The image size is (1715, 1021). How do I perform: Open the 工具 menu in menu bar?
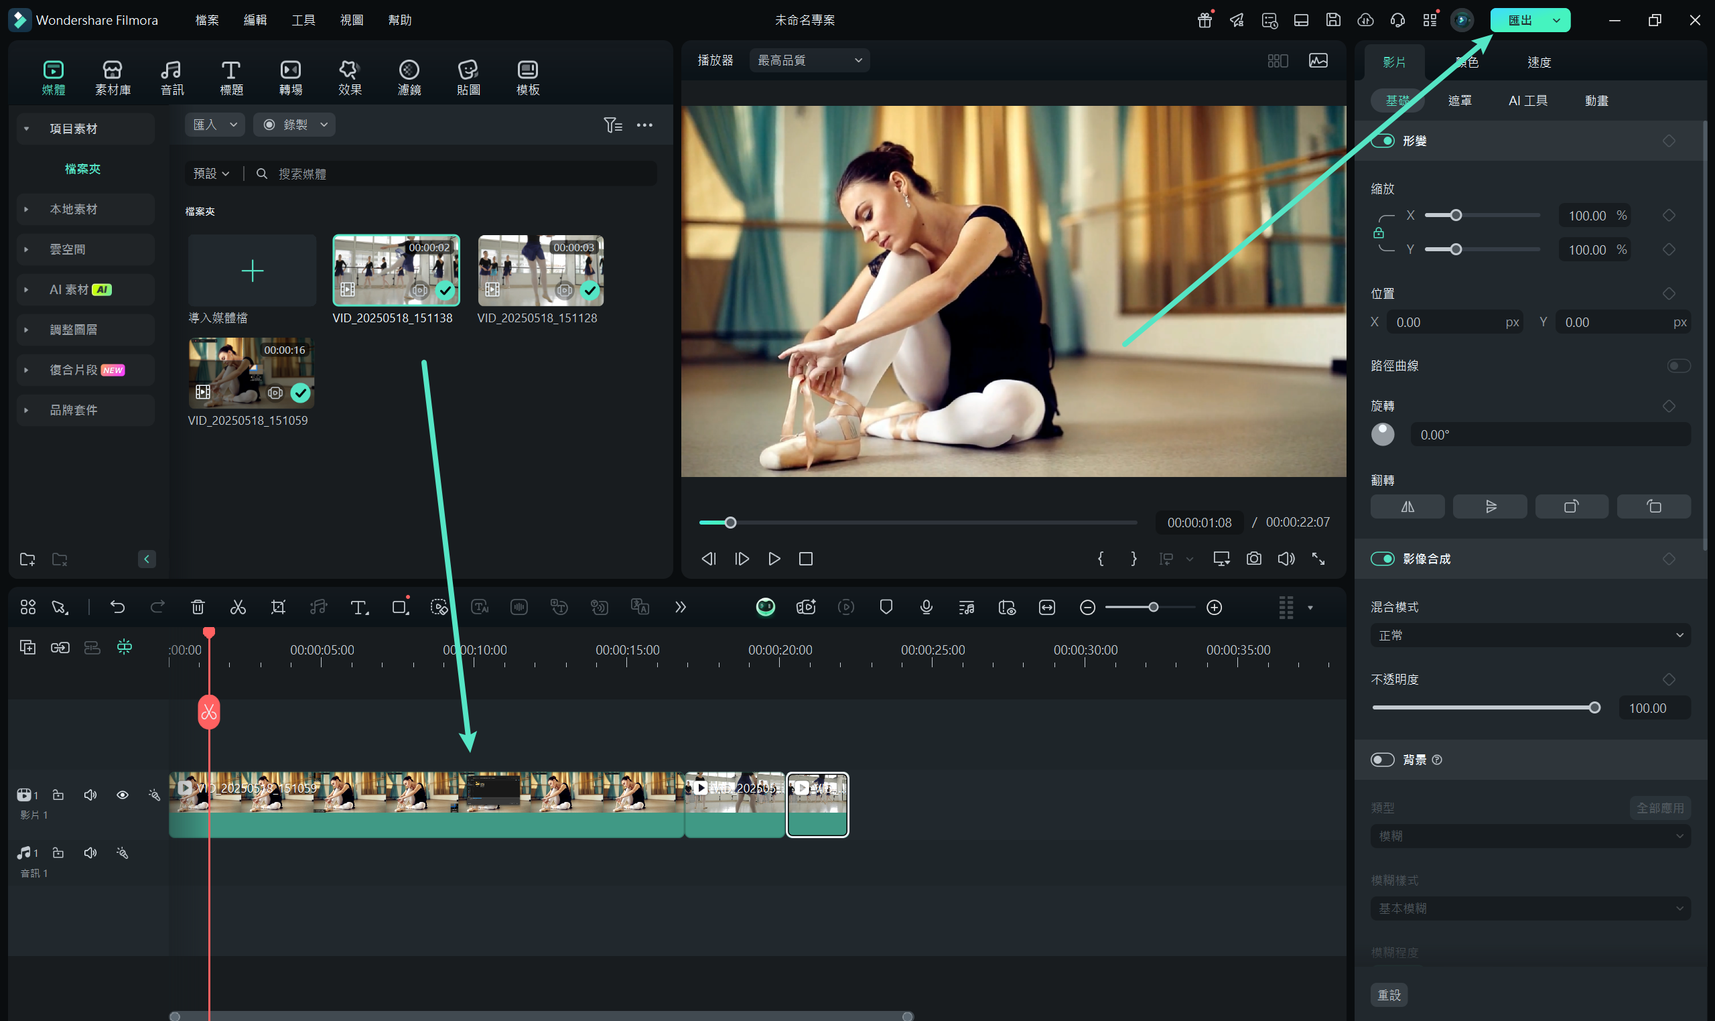pos(303,20)
